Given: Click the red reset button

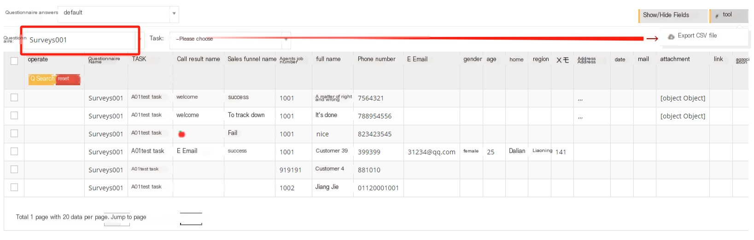Looking at the screenshot, I should 68,79.
